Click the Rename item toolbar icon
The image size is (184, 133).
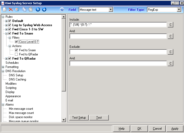[x=17, y=9]
